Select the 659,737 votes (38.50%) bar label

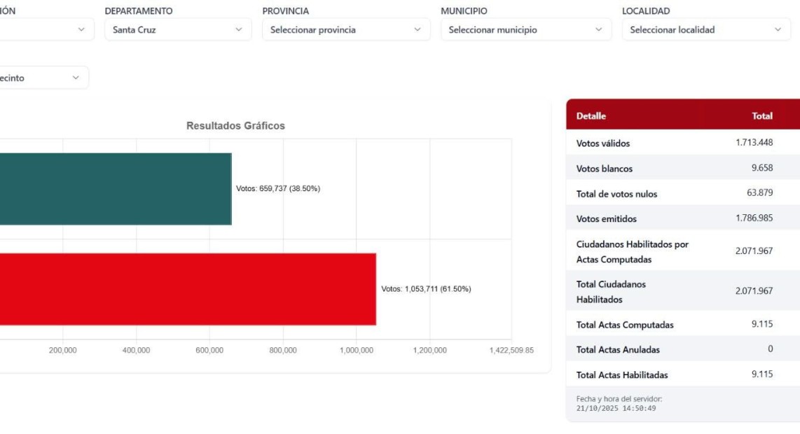278,189
